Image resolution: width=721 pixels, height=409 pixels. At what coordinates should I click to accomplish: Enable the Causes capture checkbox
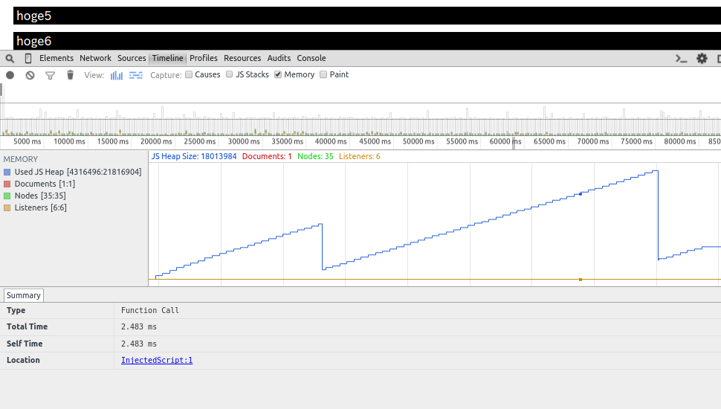pos(189,74)
